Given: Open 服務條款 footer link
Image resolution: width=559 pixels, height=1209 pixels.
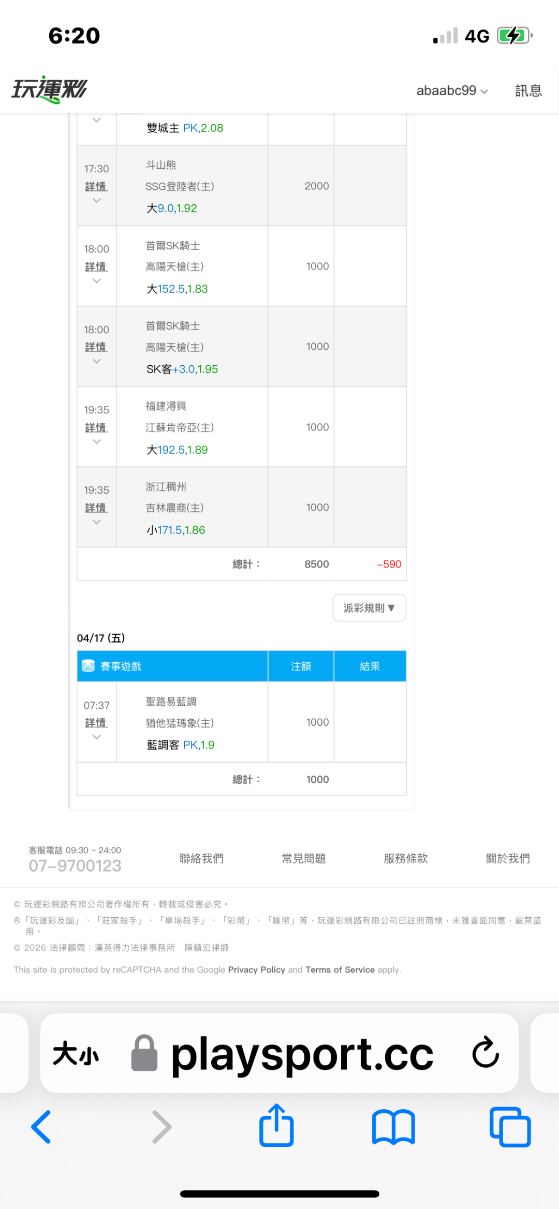Looking at the screenshot, I should point(406,859).
